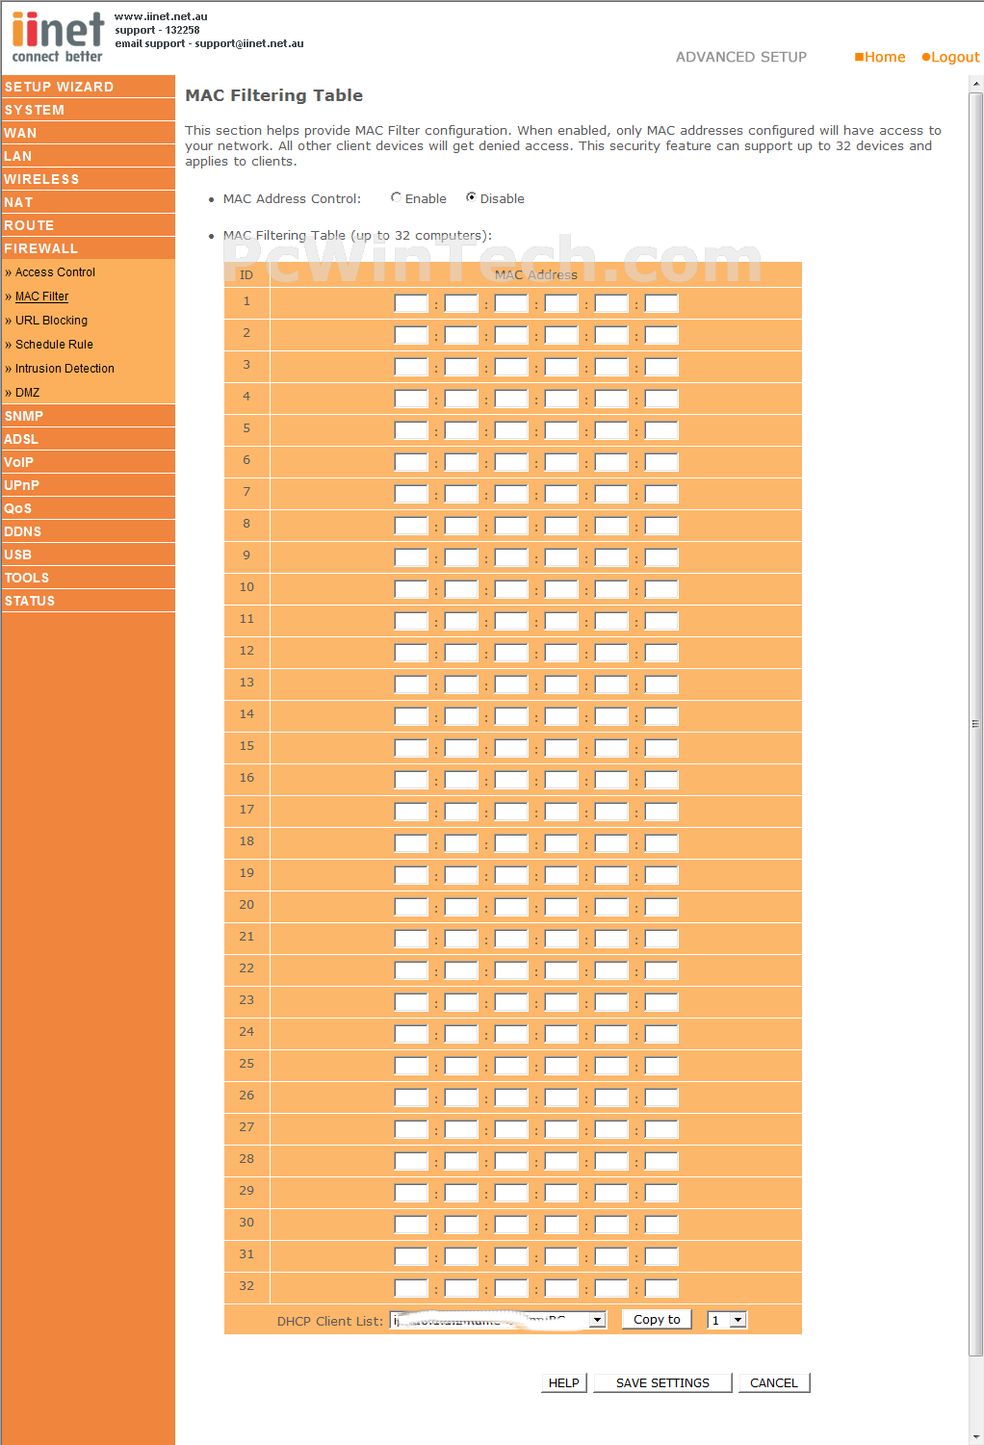The image size is (984, 1445).
Task: Click the iinet logo
Action: pyautogui.click(x=58, y=37)
